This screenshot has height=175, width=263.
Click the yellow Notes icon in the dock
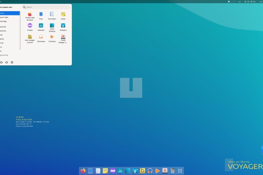tap(105, 171)
